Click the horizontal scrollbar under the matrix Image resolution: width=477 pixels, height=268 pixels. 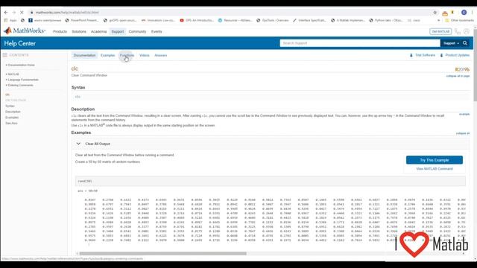(x=162, y=253)
